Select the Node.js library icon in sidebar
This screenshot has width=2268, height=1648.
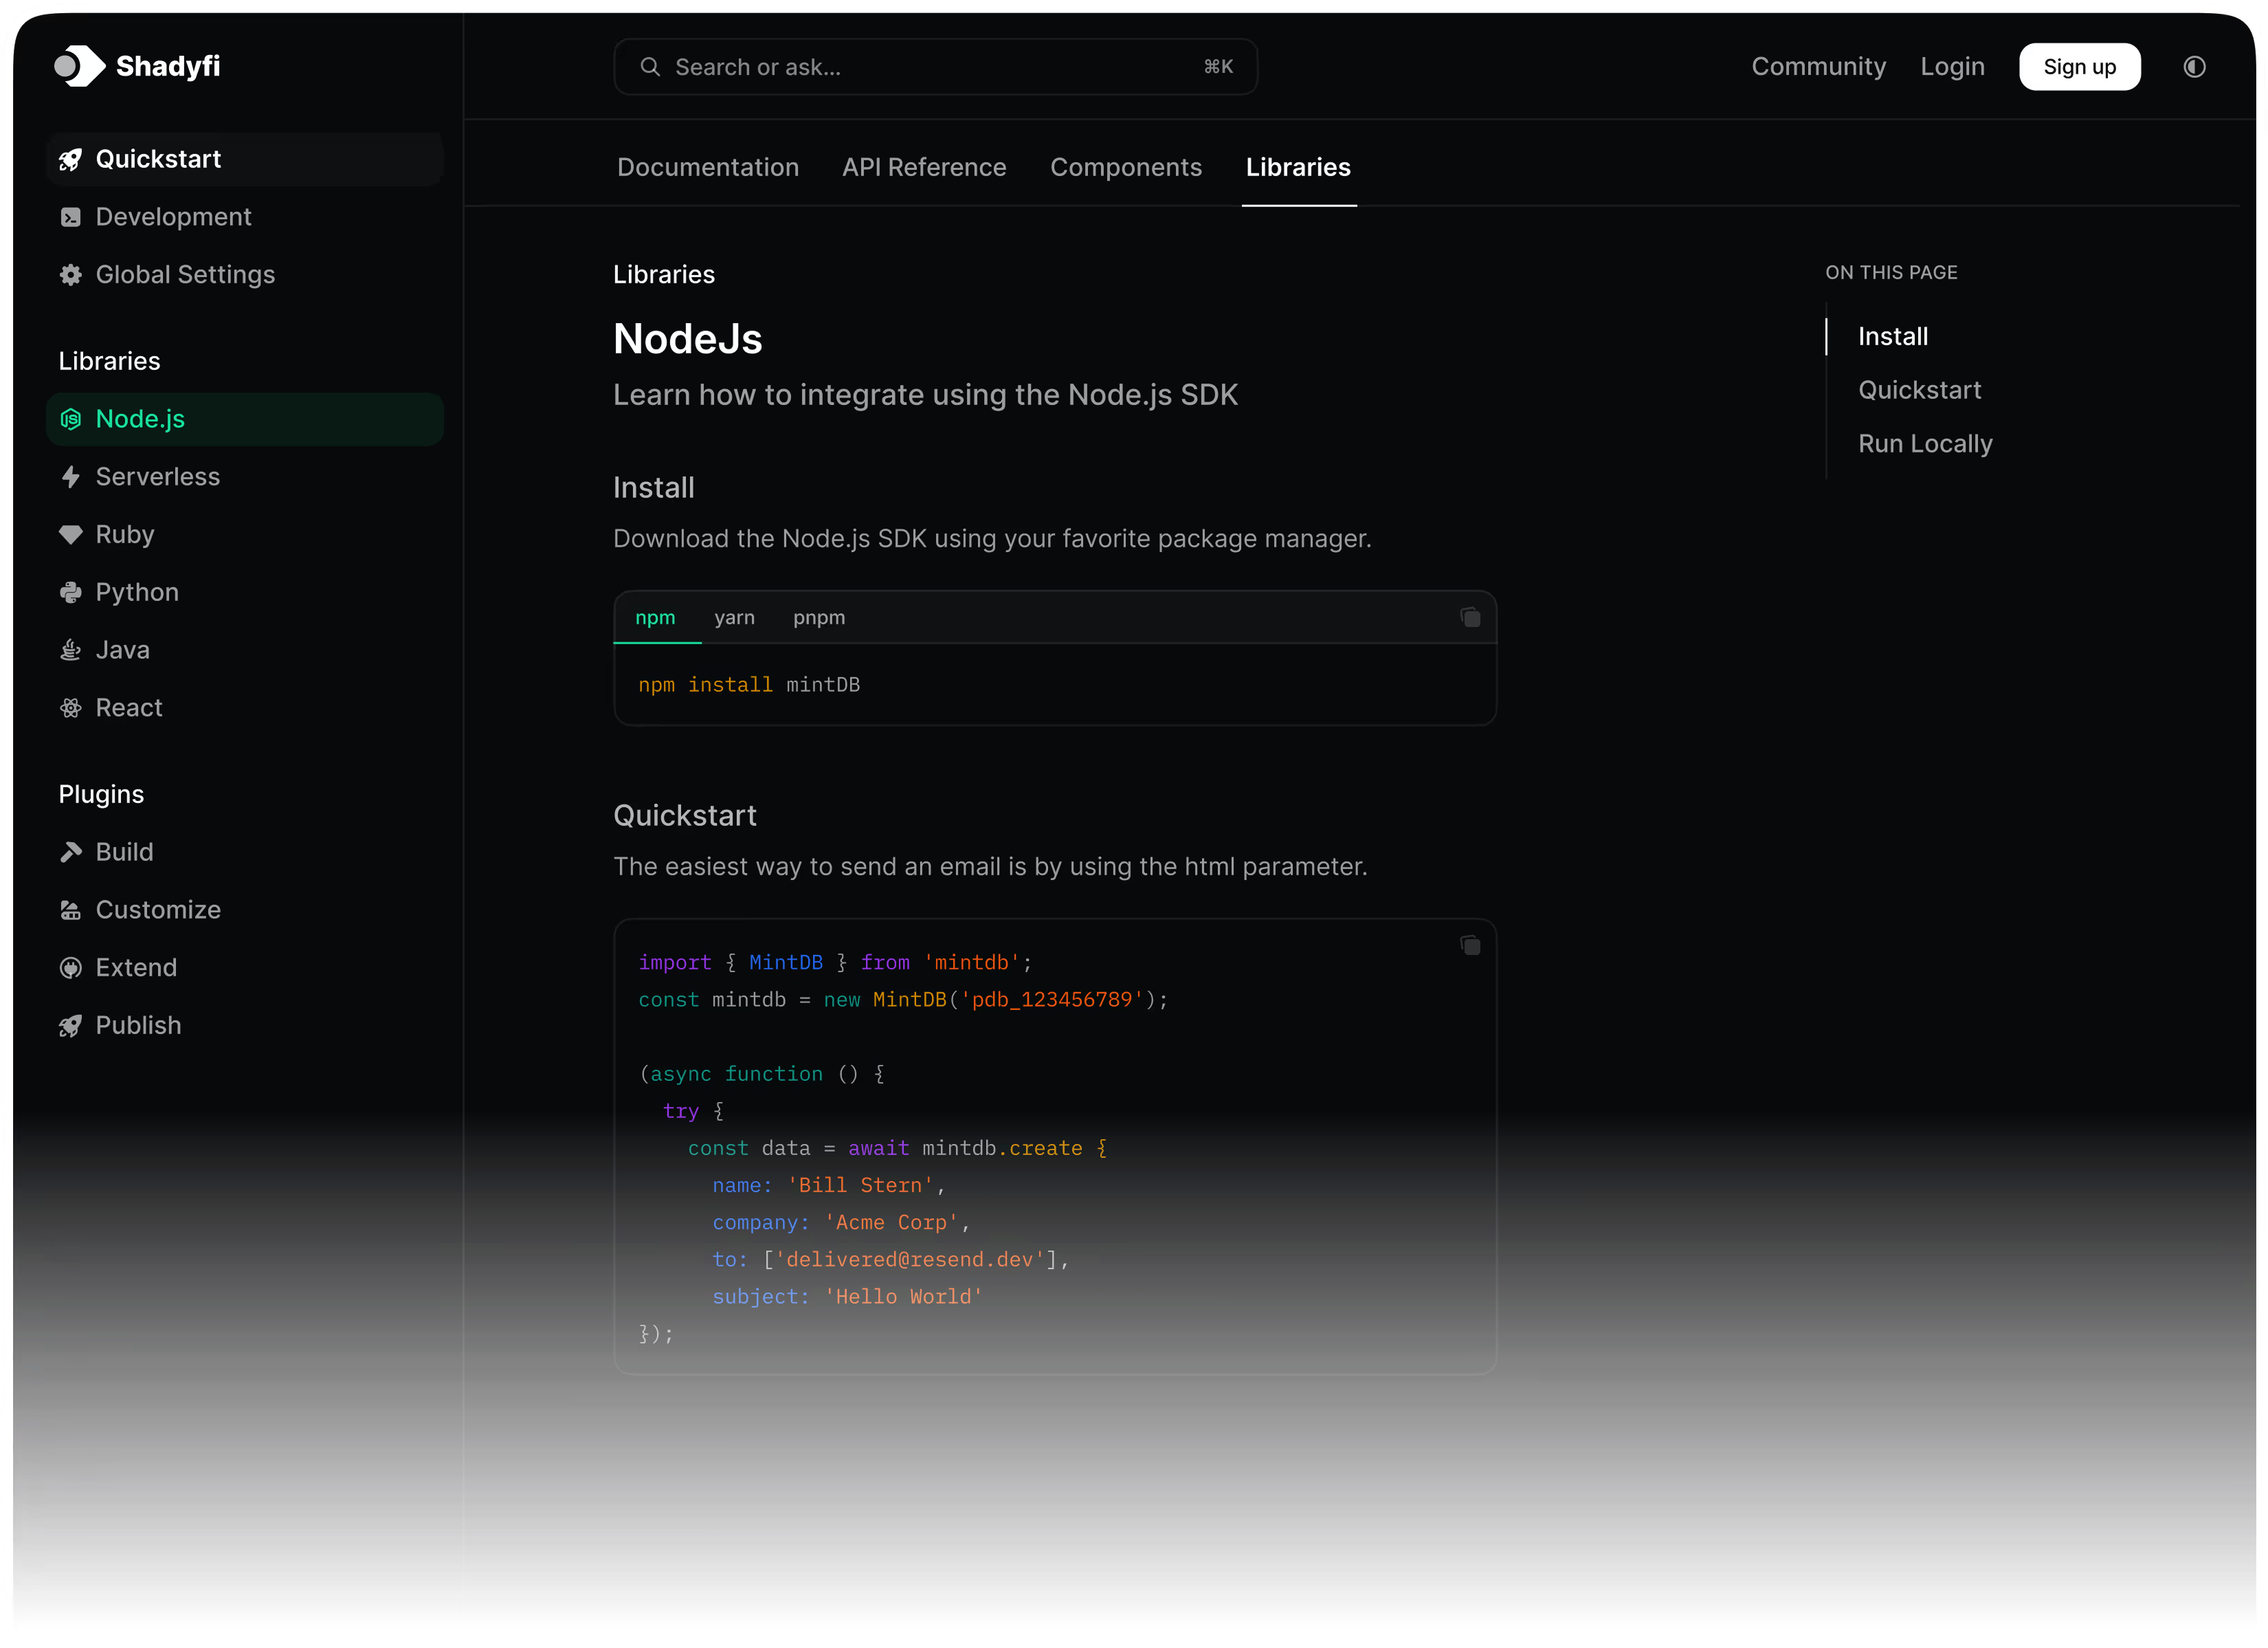(x=70, y=418)
